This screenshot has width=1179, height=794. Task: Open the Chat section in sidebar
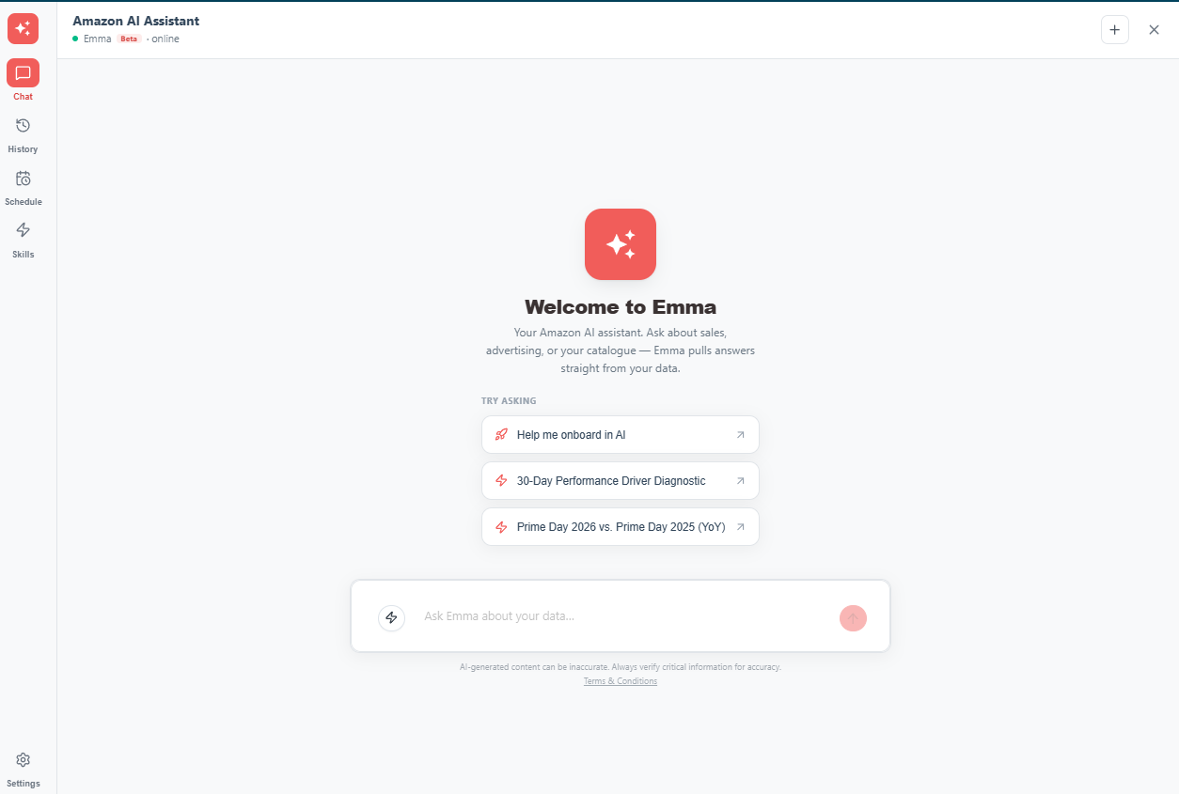23,80
